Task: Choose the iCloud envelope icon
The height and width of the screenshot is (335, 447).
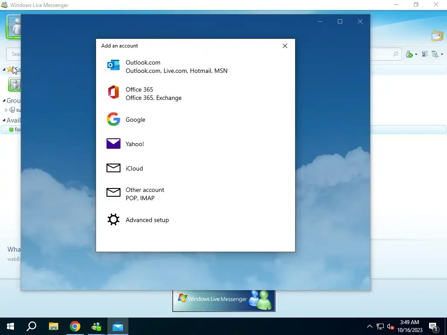Action: pos(113,168)
